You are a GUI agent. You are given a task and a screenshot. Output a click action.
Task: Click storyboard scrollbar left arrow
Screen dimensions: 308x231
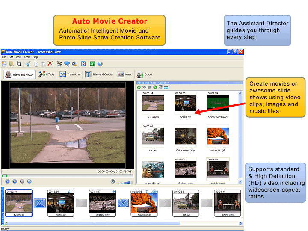6,223
